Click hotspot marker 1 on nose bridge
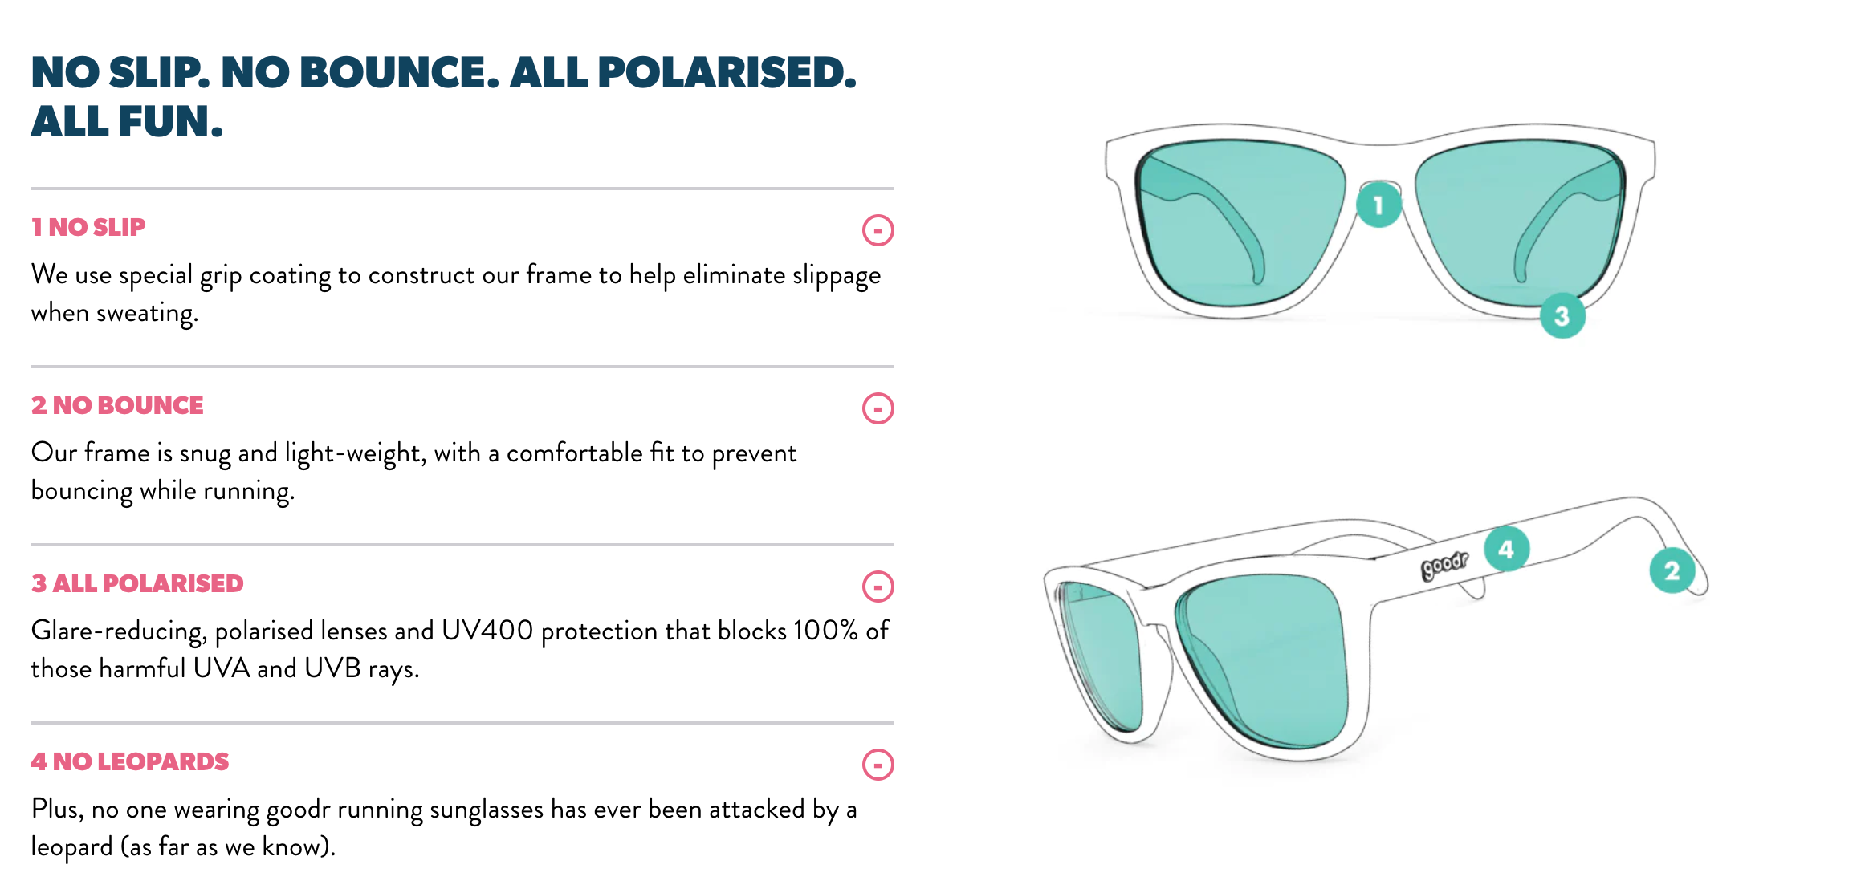Viewport: 1861px width, 889px height. [x=1378, y=205]
